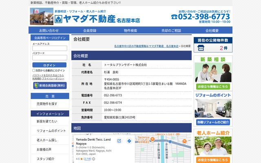261x163 pixels.
Task: Click the ログイン button
Action: click(49, 65)
